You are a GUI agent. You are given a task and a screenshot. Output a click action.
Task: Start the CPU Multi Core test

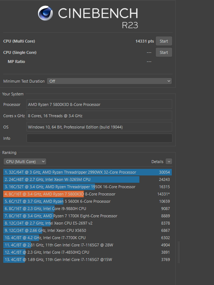pos(164,41)
